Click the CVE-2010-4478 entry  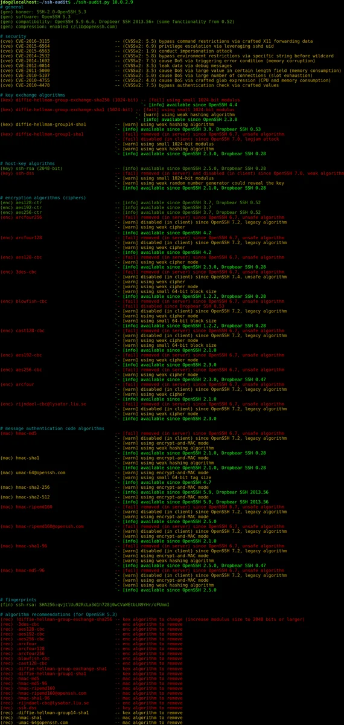[131, 85]
